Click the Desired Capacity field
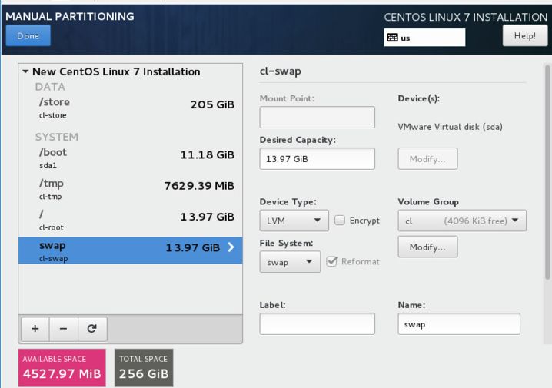Screen dimensions: 552x388 pyautogui.click(x=318, y=158)
